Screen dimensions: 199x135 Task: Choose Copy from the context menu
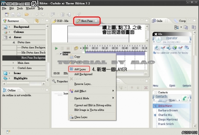[x=92, y=57]
